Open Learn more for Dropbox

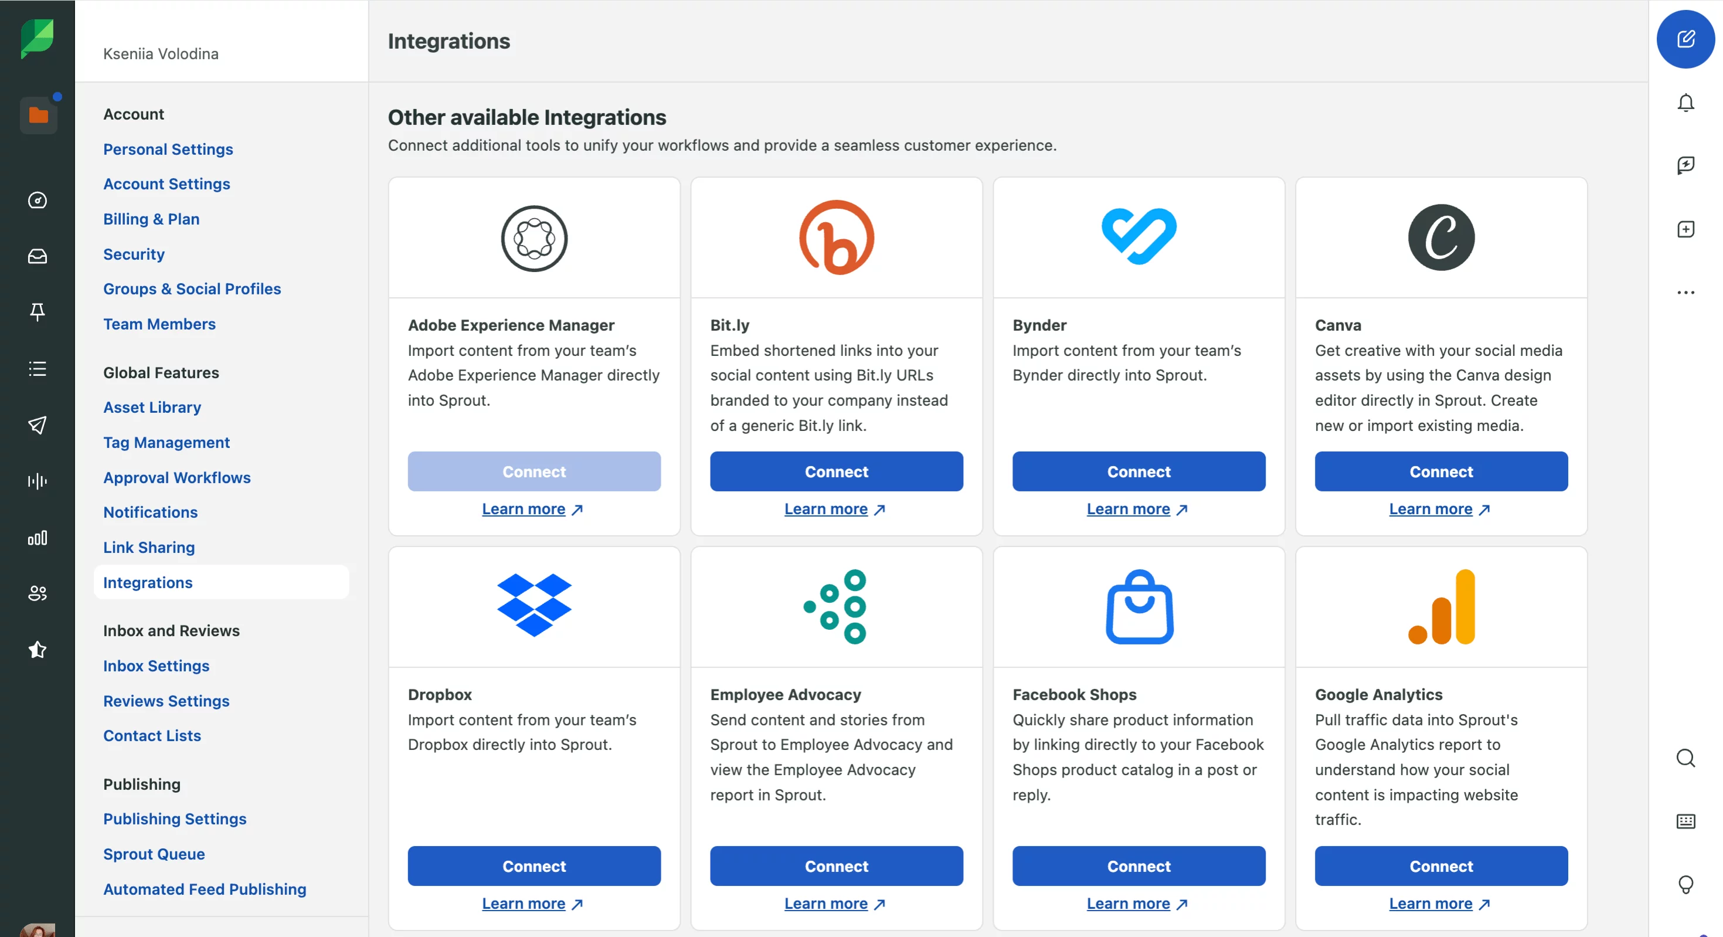(533, 904)
